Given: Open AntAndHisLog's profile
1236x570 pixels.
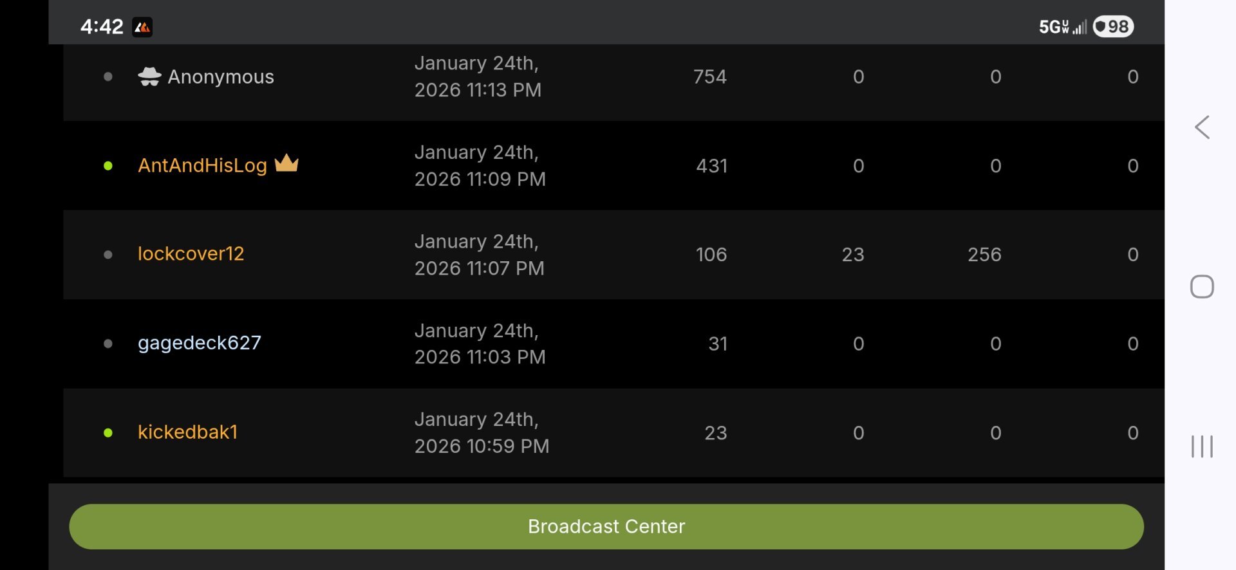Looking at the screenshot, I should pos(202,166).
